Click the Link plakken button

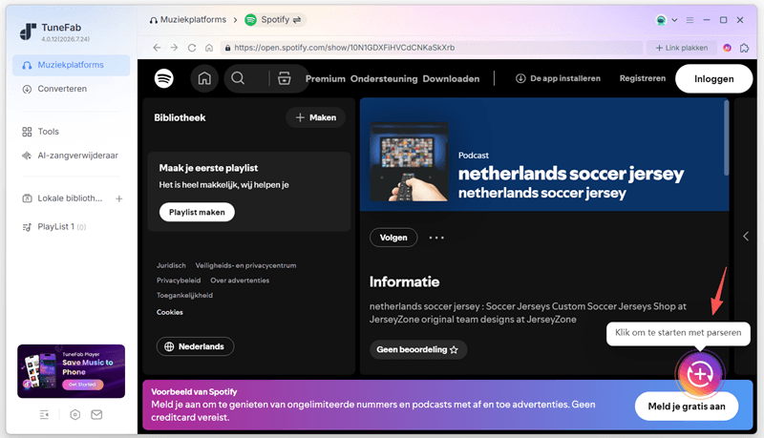(x=681, y=48)
